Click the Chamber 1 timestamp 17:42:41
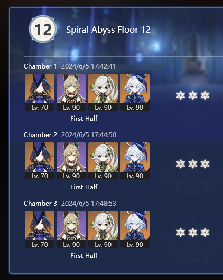223x280 pixels. (103, 66)
